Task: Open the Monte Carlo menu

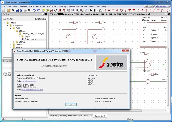Action: [74, 6]
